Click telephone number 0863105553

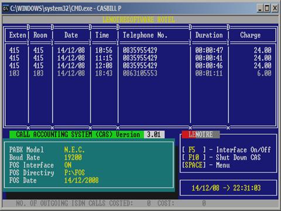point(140,73)
